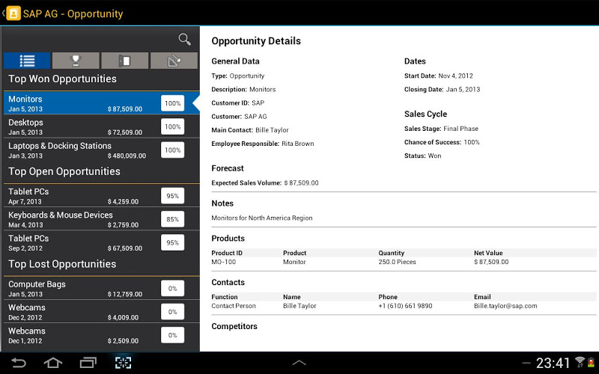
Task: Open the recent apps button
Action: [x=88, y=363]
